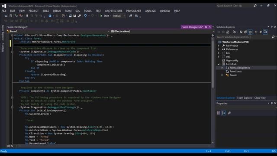Click Categorized view icon in Properties panel

click(219, 113)
